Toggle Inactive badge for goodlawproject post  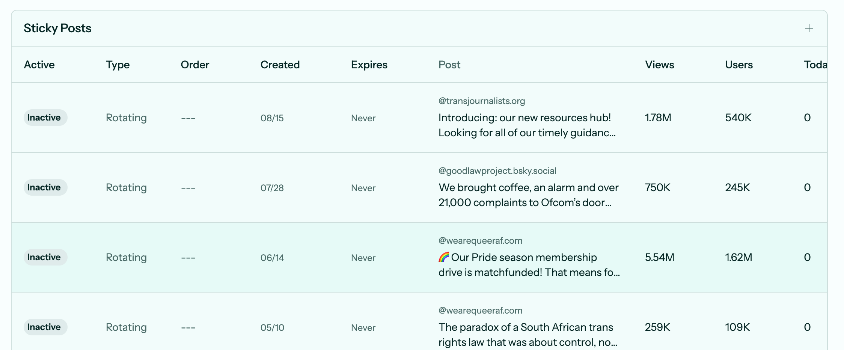45,187
